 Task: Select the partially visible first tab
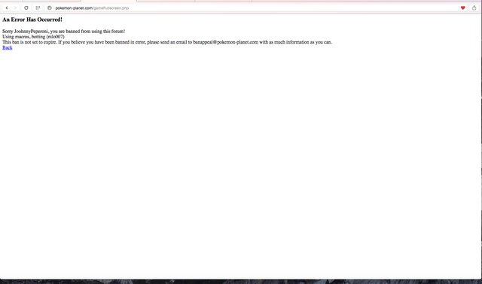[11, 1]
